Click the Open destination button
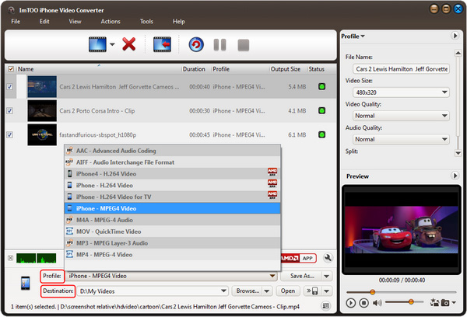Screen dimensions: 467x317 pyautogui.click(x=288, y=291)
